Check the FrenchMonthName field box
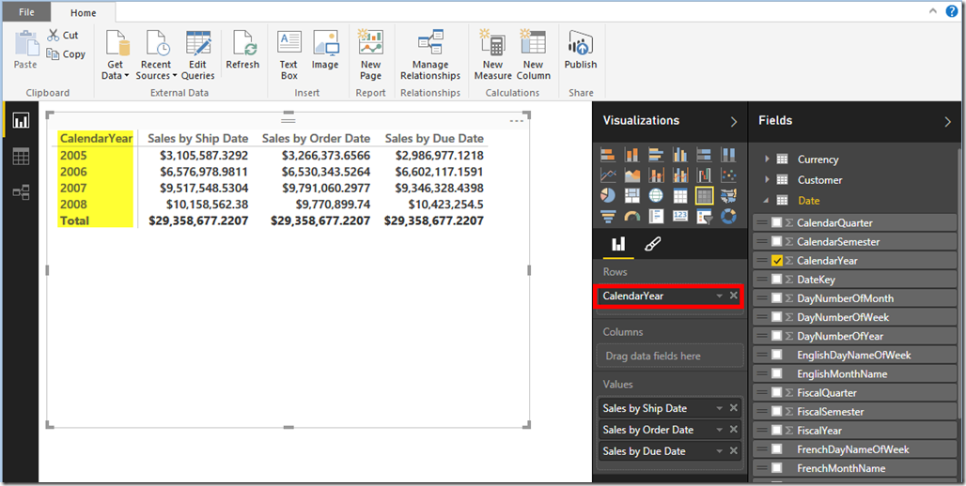This screenshot has width=966, height=486. (x=777, y=468)
